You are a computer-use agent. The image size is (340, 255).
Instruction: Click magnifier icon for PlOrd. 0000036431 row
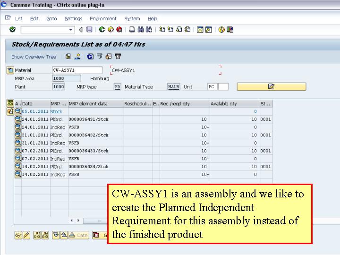pos(18,119)
